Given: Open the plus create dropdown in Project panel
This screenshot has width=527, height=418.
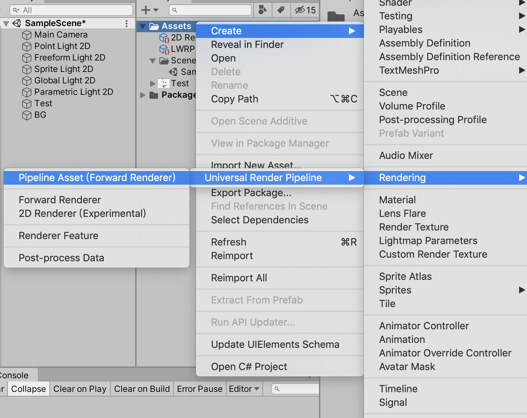Looking at the screenshot, I should click(x=150, y=10).
